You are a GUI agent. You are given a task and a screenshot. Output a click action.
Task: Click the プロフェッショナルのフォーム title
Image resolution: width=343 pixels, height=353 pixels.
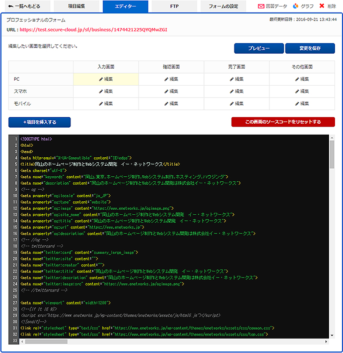click(36, 20)
